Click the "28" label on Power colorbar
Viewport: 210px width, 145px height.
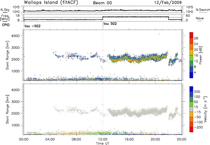click(x=196, y=38)
